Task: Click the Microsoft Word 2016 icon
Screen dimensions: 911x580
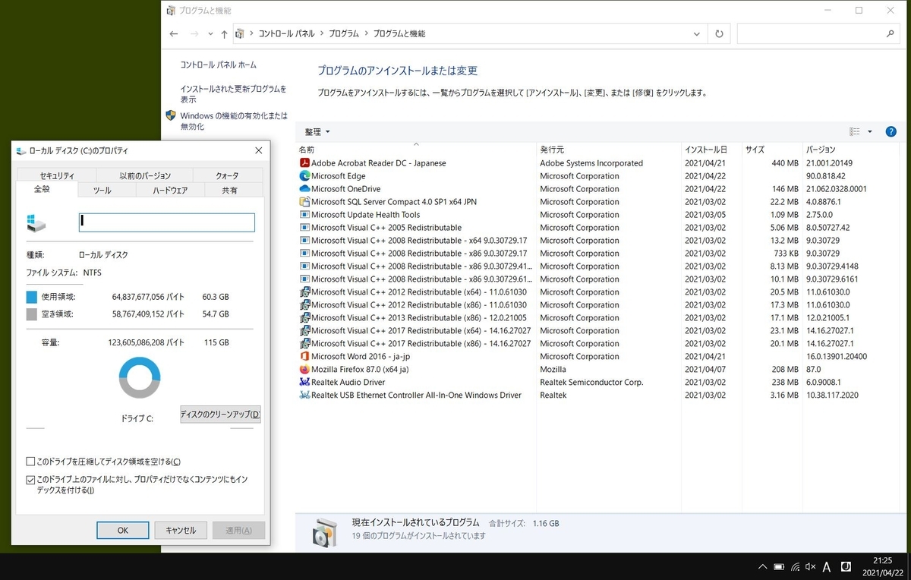Action: pos(304,357)
